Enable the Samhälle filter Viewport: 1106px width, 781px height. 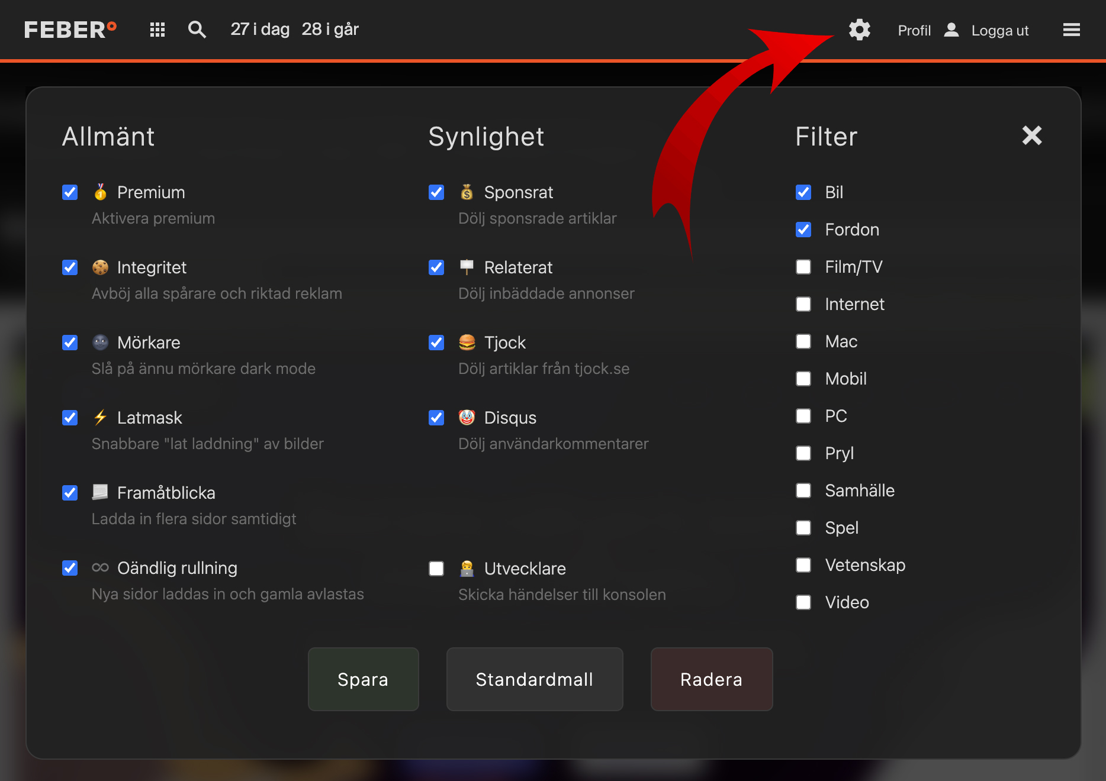(803, 490)
